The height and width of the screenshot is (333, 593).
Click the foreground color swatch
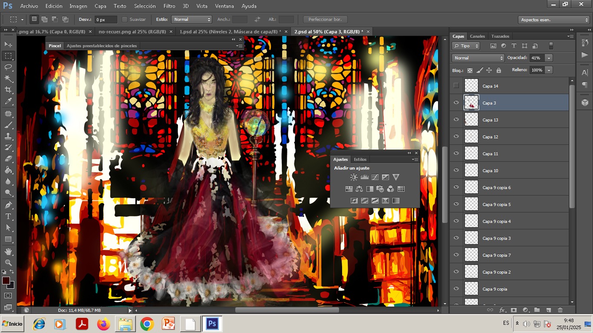(x=6, y=281)
